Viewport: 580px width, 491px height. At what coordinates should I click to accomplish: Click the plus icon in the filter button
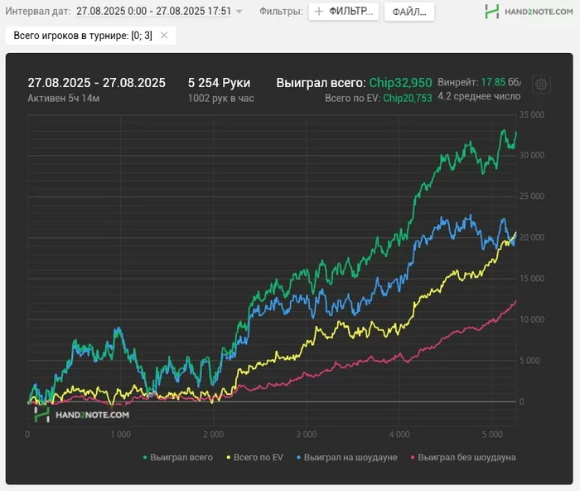(x=318, y=12)
